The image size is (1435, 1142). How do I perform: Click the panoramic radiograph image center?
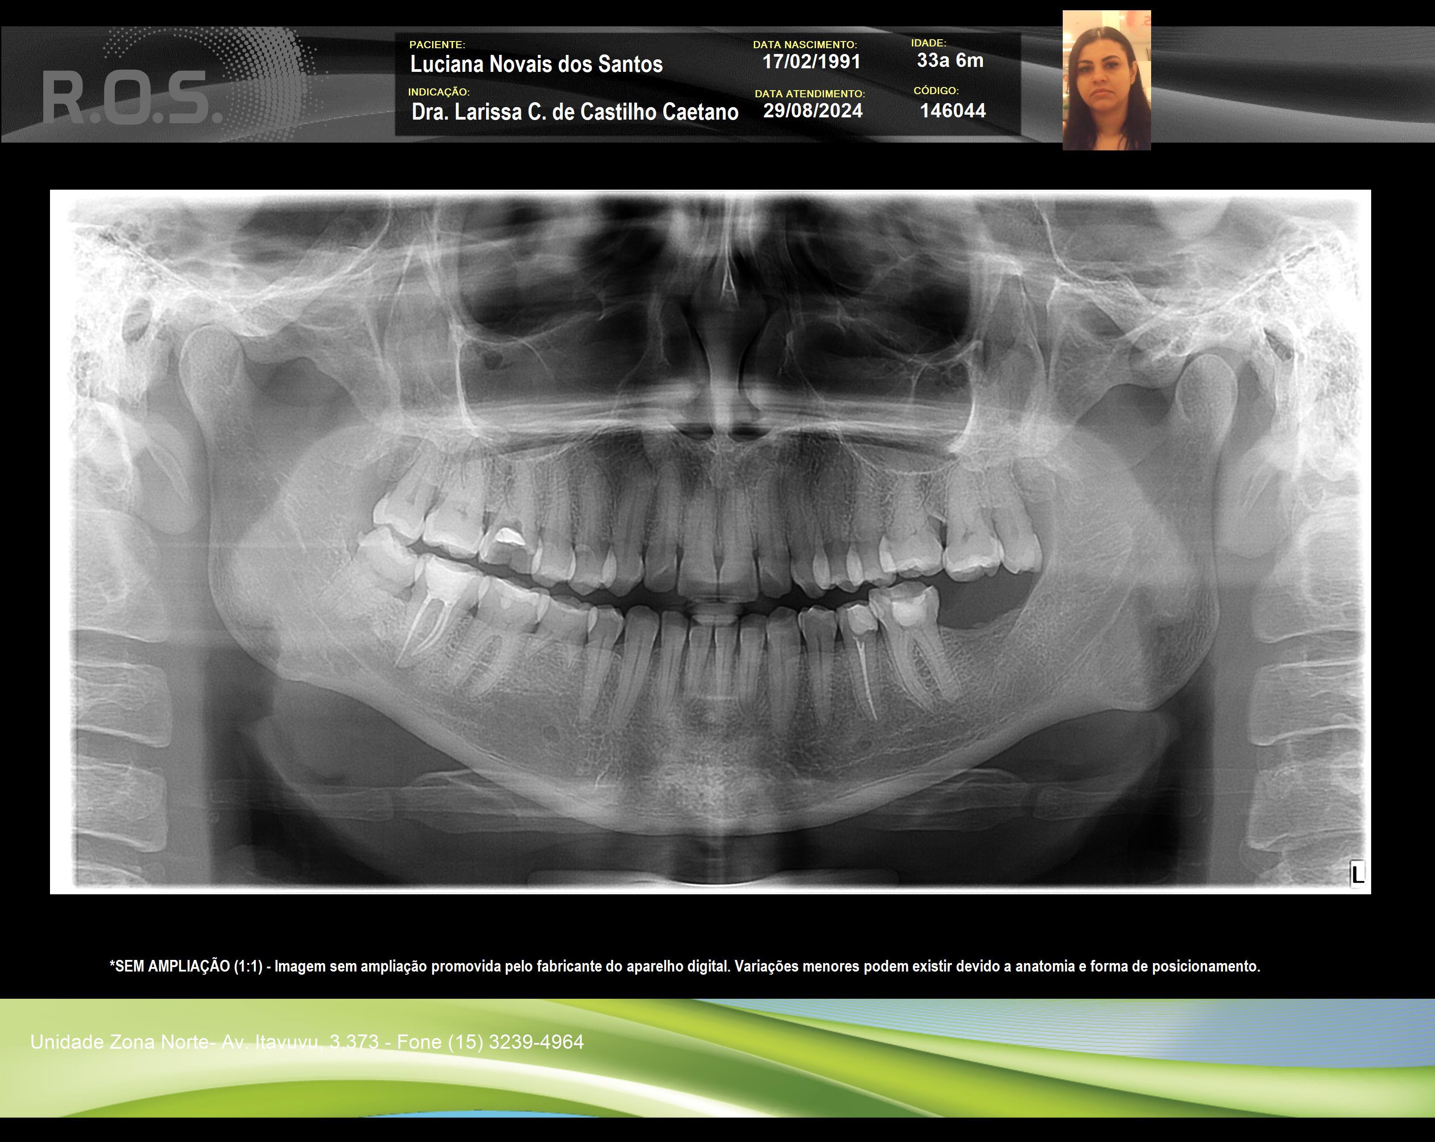pyautogui.click(x=710, y=542)
